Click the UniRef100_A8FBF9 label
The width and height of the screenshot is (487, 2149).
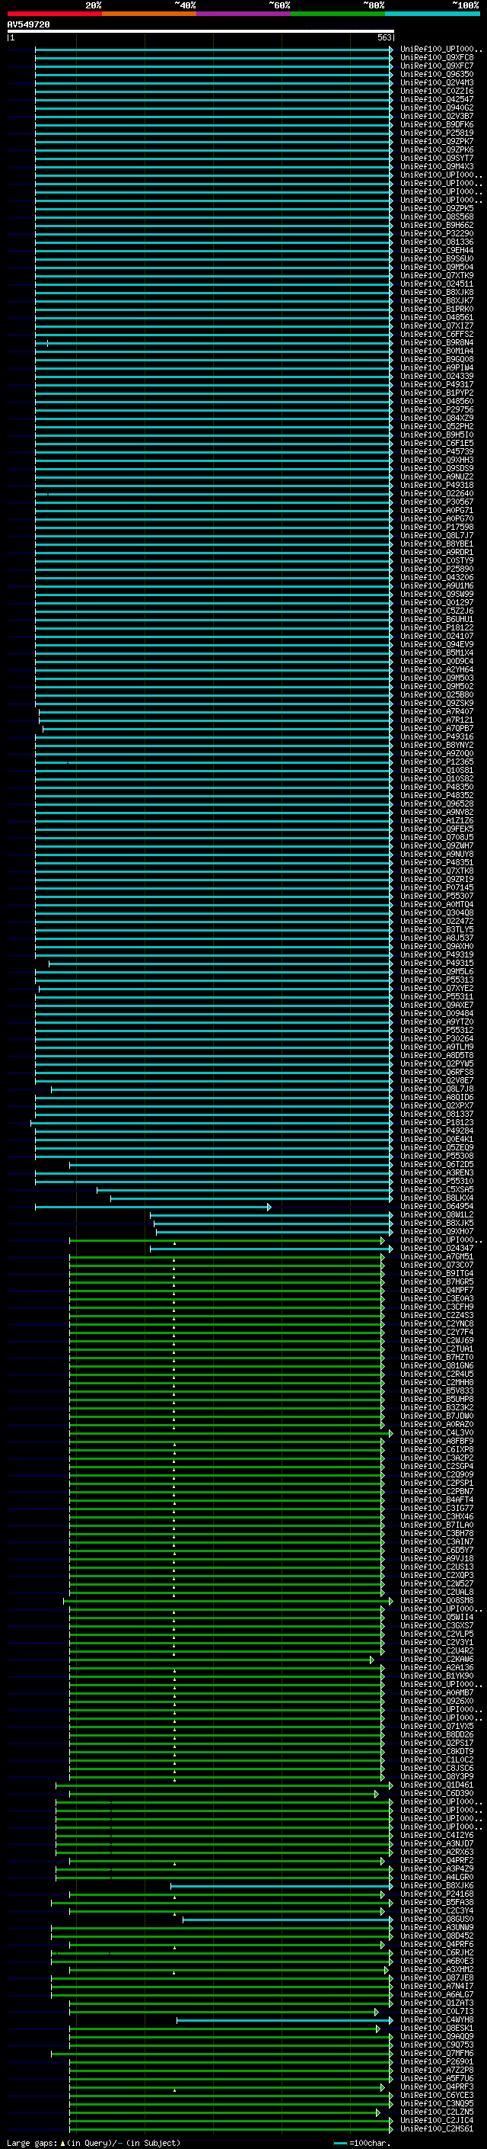(x=437, y=1442)
